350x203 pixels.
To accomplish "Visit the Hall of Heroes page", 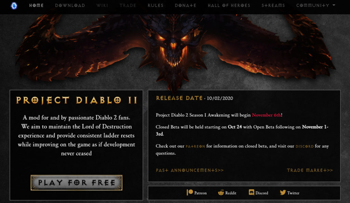I will (x=229, y=5).
